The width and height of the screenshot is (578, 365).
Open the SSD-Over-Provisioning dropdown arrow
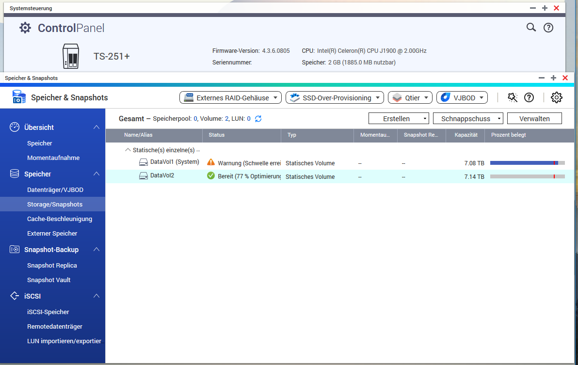pos(377,97)
